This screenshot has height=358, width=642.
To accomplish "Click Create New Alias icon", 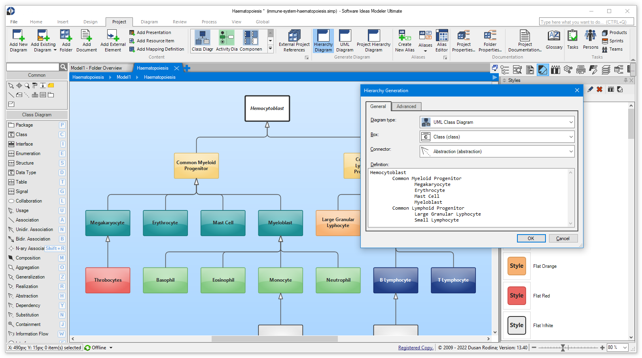I will (405, 36).
